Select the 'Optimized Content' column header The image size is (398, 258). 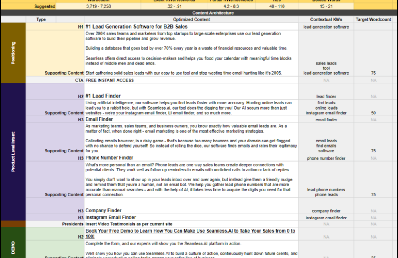[191, 19]
